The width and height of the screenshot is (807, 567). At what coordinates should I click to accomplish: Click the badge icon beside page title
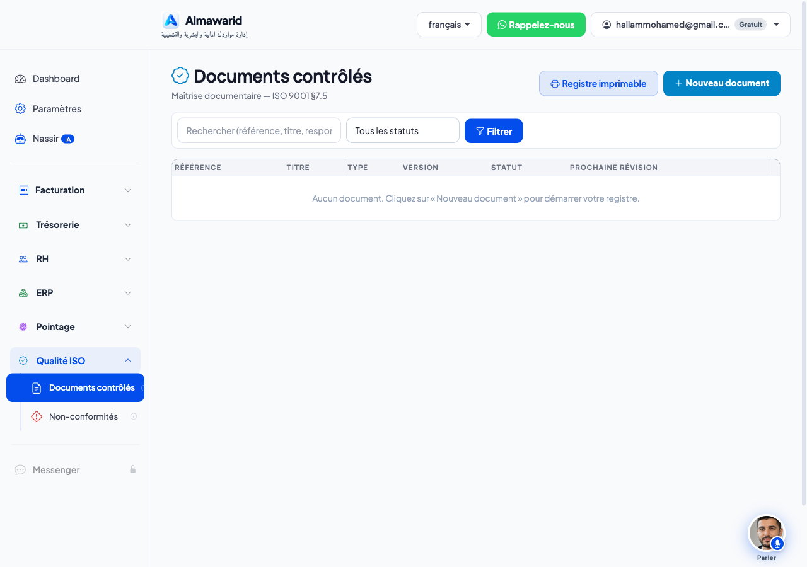pos(180,76)
